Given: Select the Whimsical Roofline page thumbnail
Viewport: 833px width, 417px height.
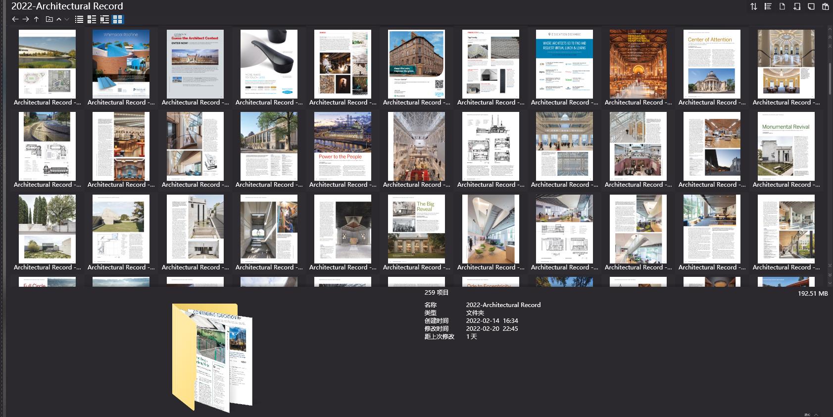Looking at the screenshot, I should click(121, 64).
